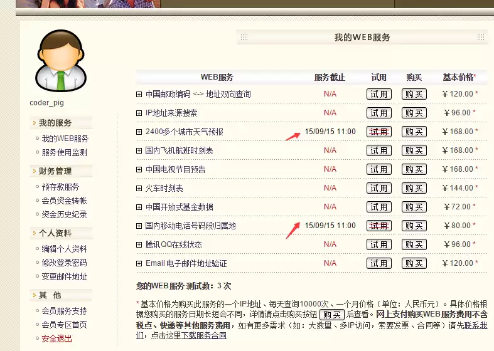Go to 预存款服务 in sidebar
The width and height of the screenshot is (494, 351).
point(60,187)
